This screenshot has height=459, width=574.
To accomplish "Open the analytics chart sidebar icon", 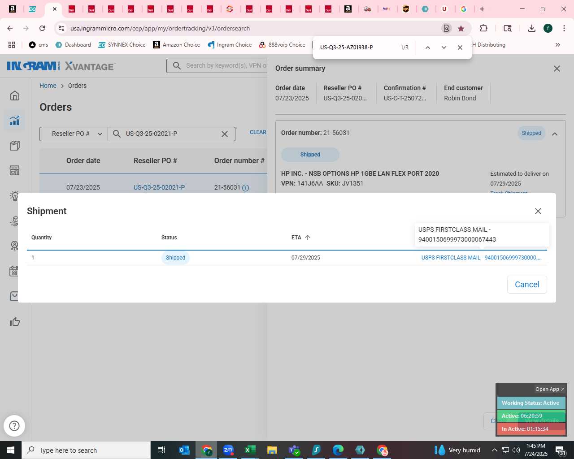I will pyautogui.click(x=15, y=120).
